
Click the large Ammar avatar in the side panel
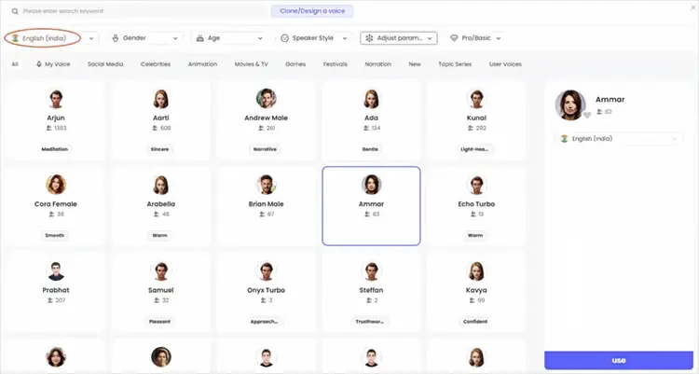click(570, 105)
